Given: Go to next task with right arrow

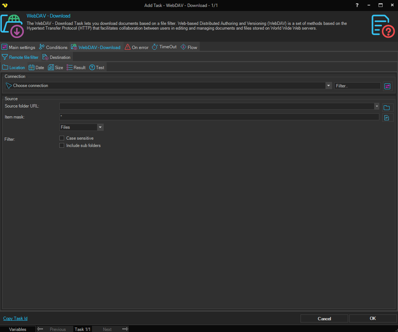Looking at the screenshot, I should (125, 329).
